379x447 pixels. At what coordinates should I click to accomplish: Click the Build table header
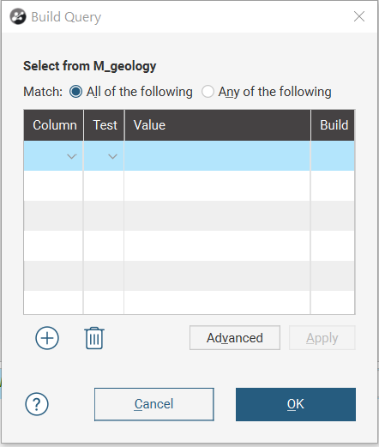(x=333, y=125)
